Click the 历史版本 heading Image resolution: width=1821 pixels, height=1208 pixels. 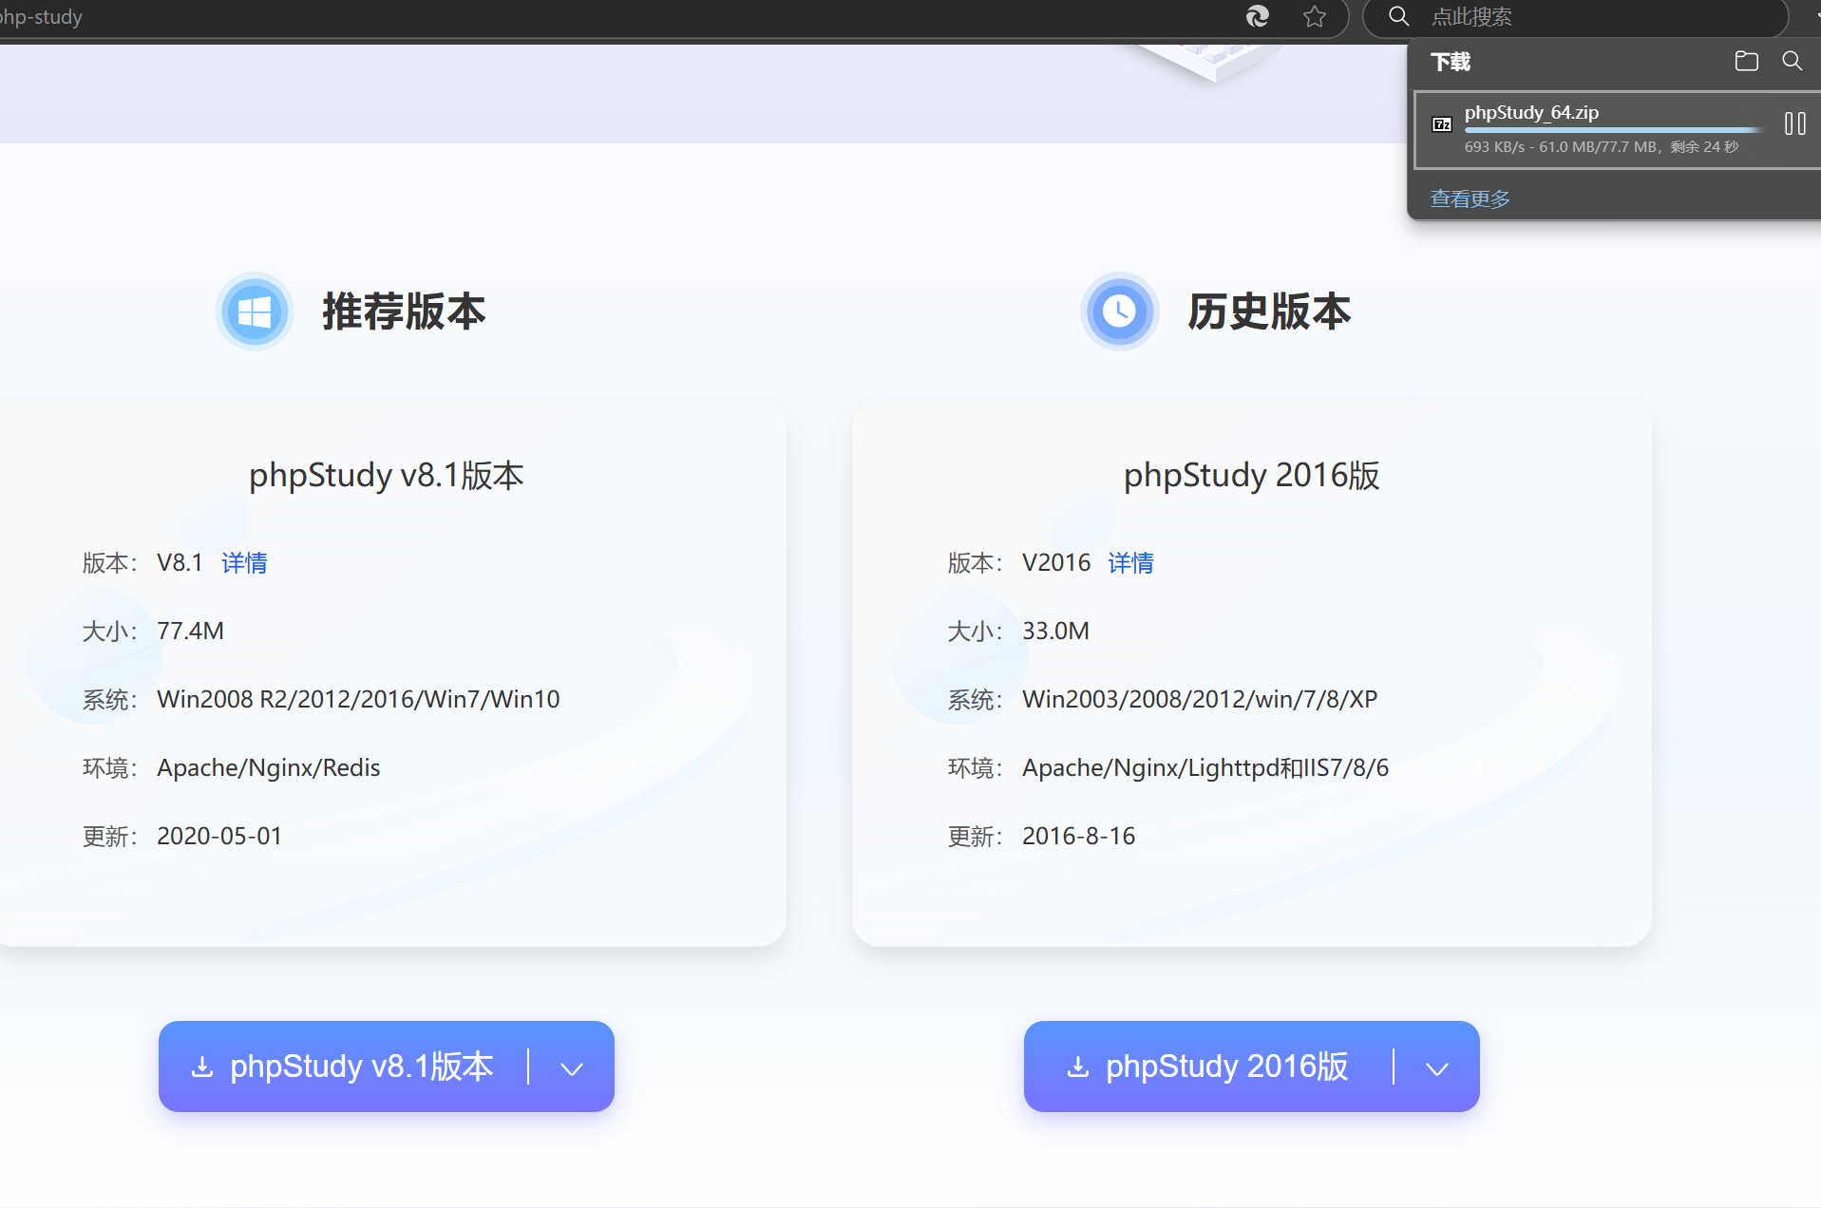(x=1269, y=311)
